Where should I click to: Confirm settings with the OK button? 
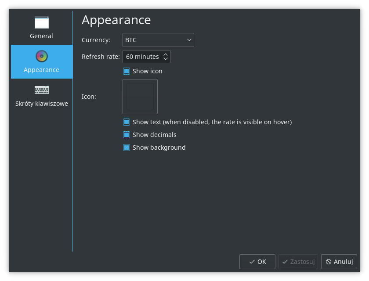click(x=257, y=262)
